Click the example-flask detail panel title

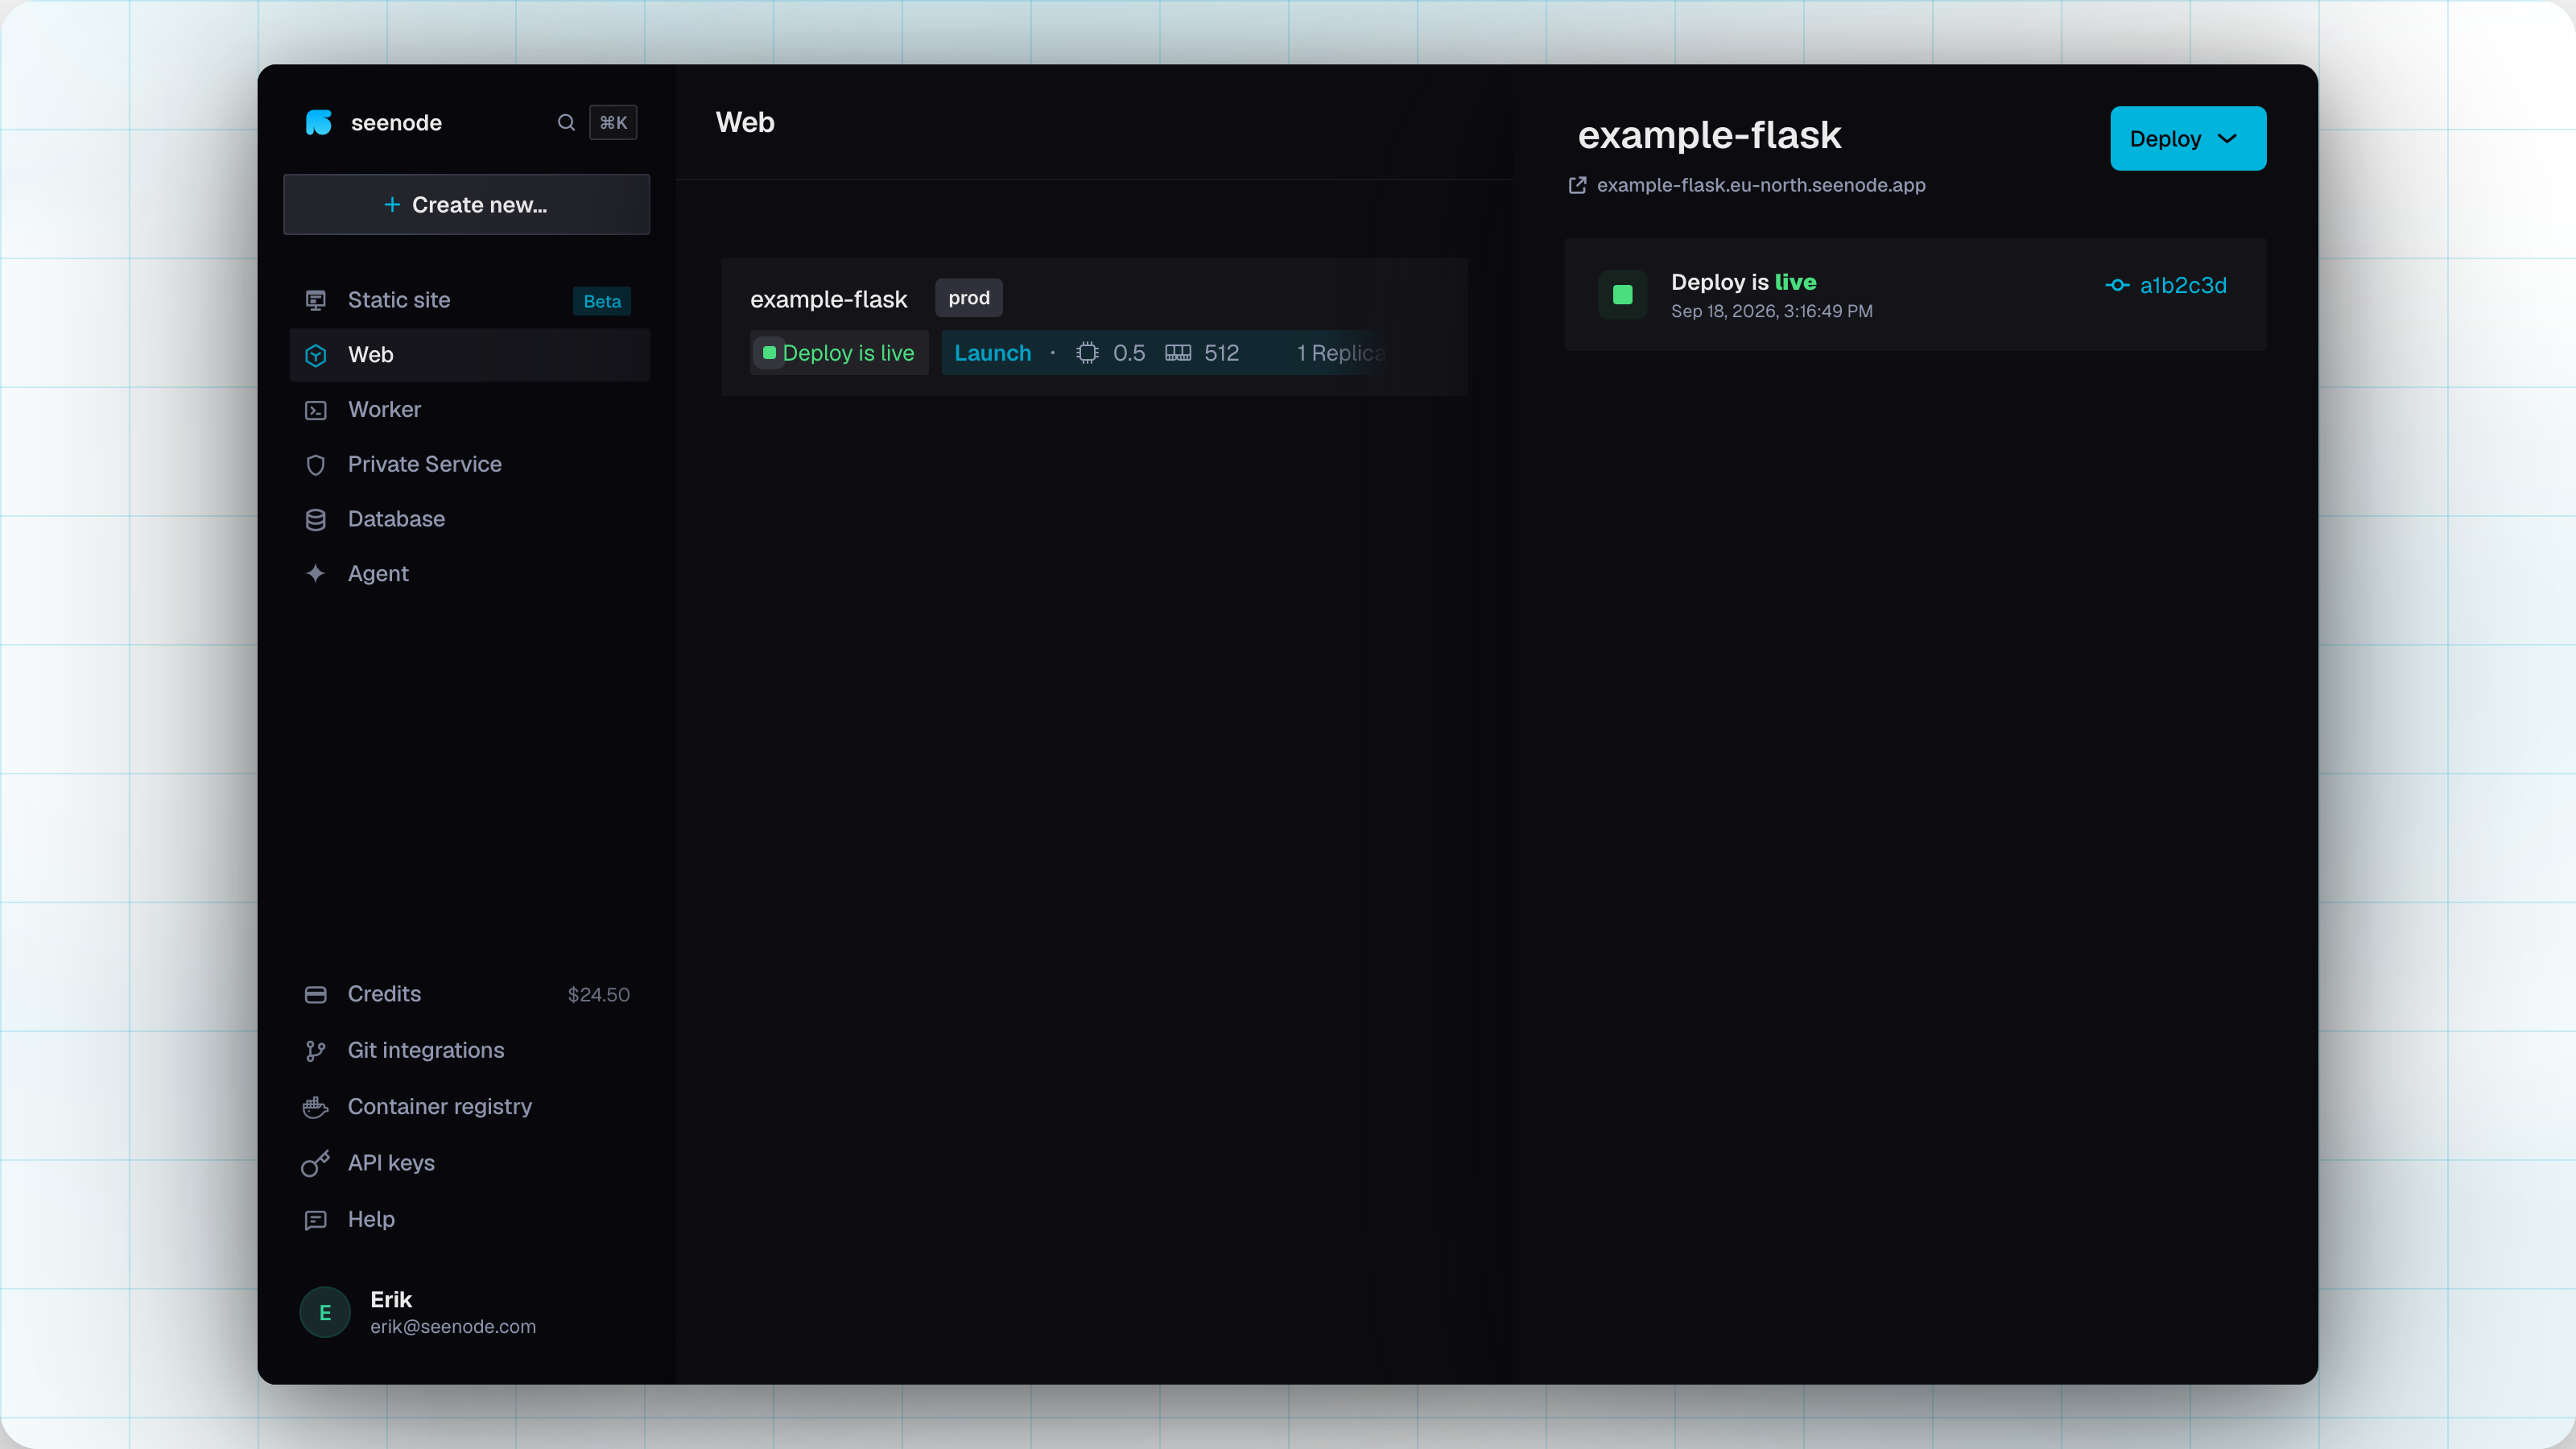coord(1709,135)
